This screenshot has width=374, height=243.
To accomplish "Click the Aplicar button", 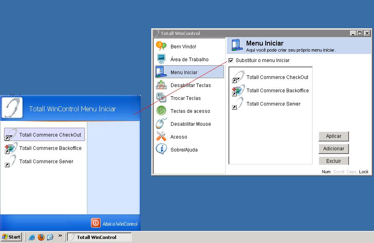I will pyautogui.click(x=334, y=136).
